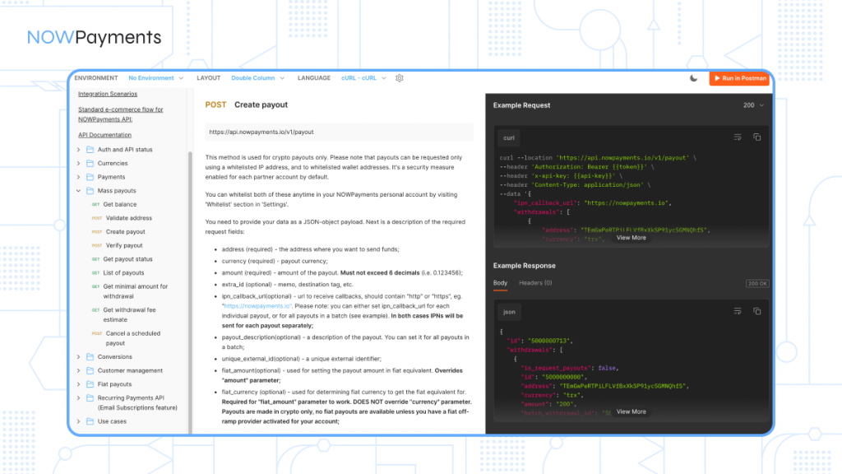The height and width of the screenshot is (474, 842).
Task: Copy the curl example request code
Action: [757, 137]
